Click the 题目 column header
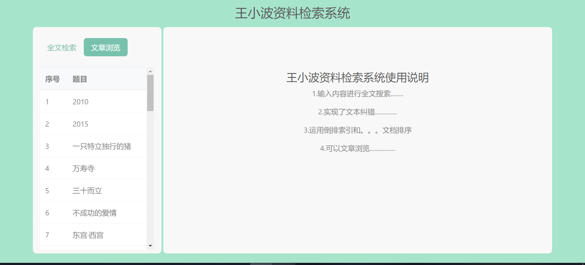The height and width of the screenshot is (265, 585). (x=80, y=79)
